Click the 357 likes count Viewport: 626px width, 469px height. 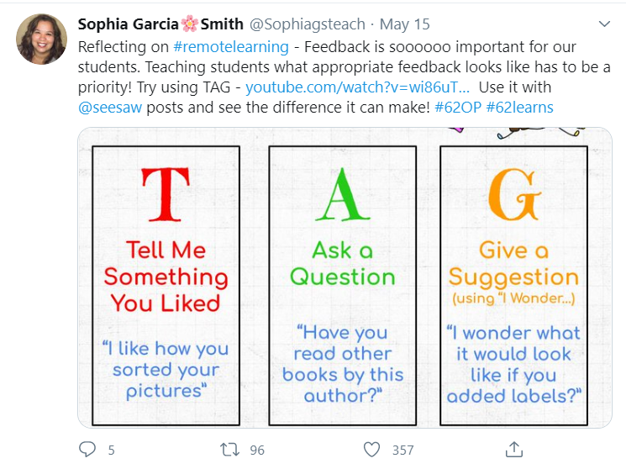click(x=402, y=451)
